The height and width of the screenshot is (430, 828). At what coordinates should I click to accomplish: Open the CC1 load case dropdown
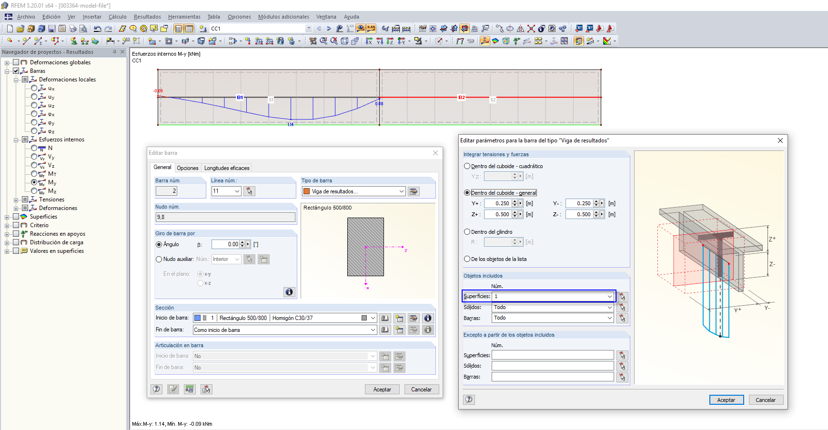[x=308, y=29]
